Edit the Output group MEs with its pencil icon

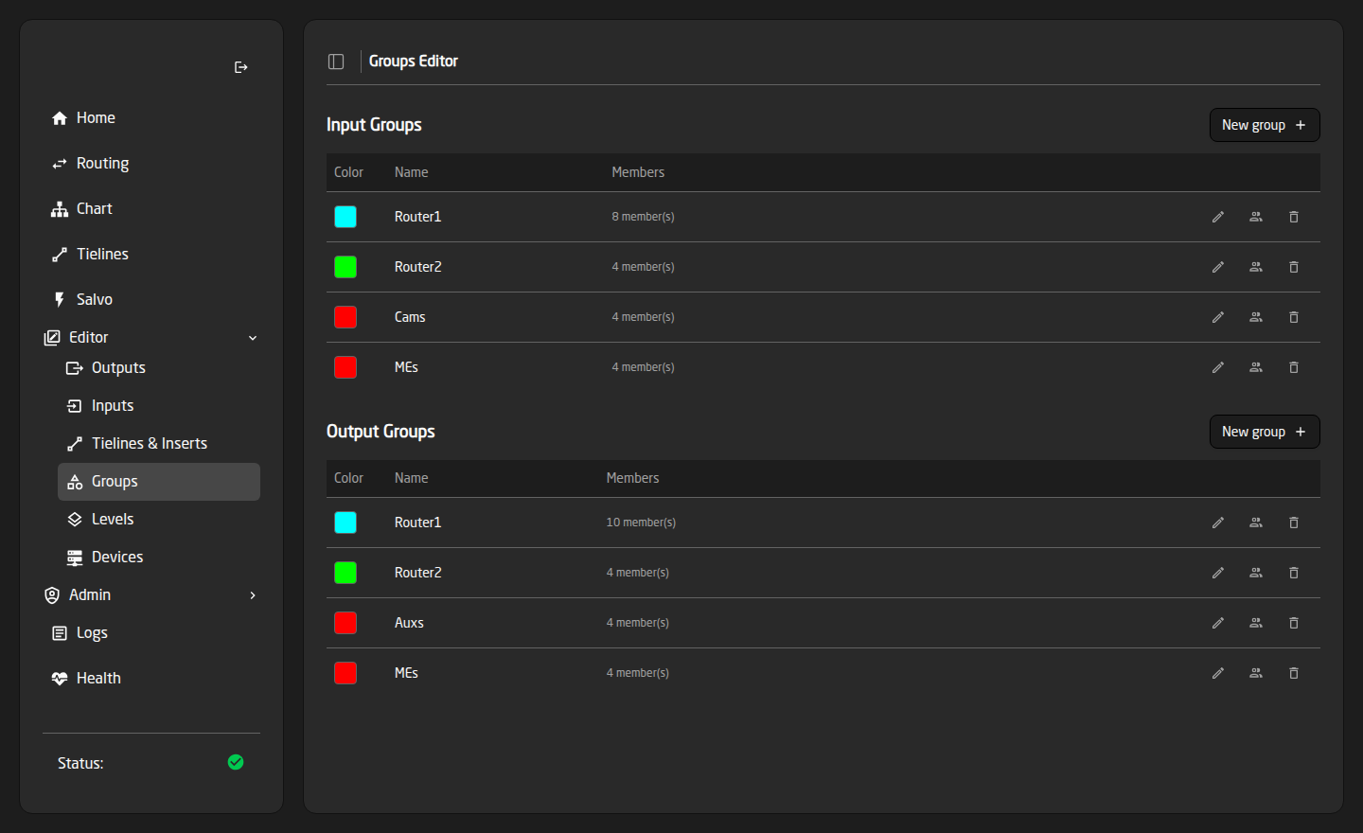[x=1218, y=673]
